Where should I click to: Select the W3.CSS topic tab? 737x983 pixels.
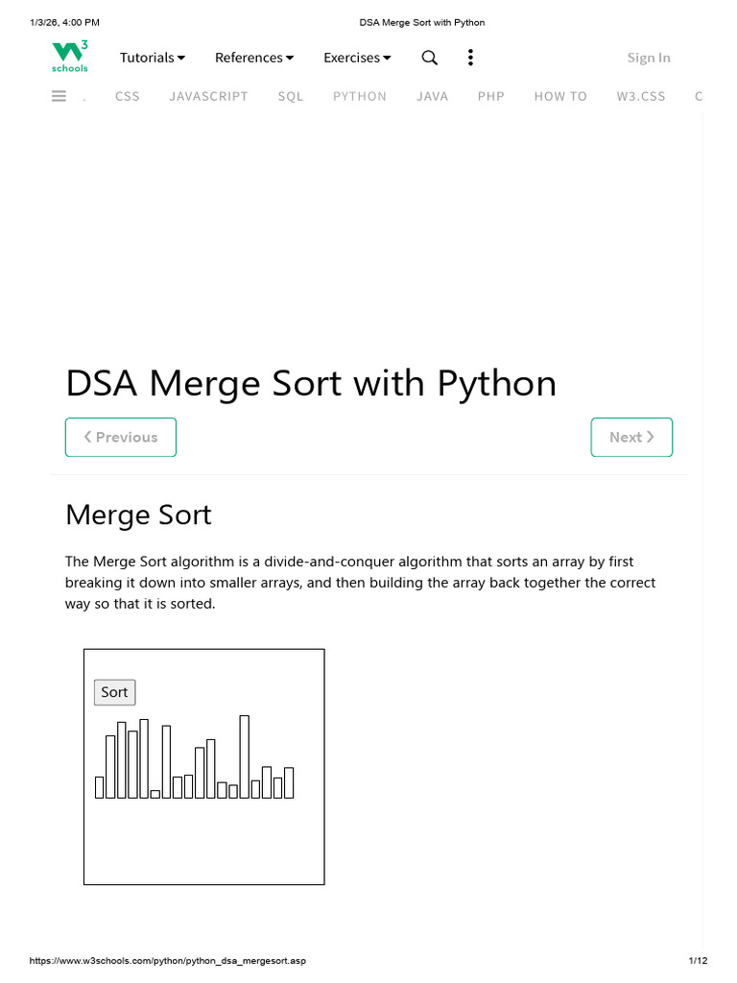[x=641, y=97]
